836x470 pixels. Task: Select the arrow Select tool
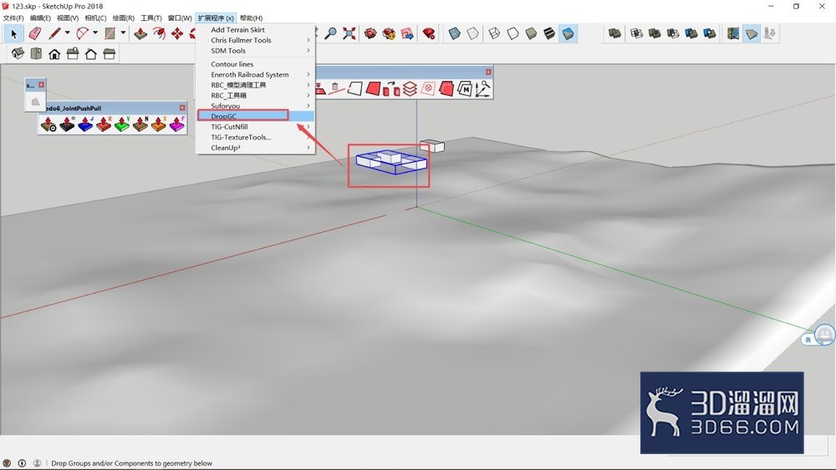pos(14,34)
